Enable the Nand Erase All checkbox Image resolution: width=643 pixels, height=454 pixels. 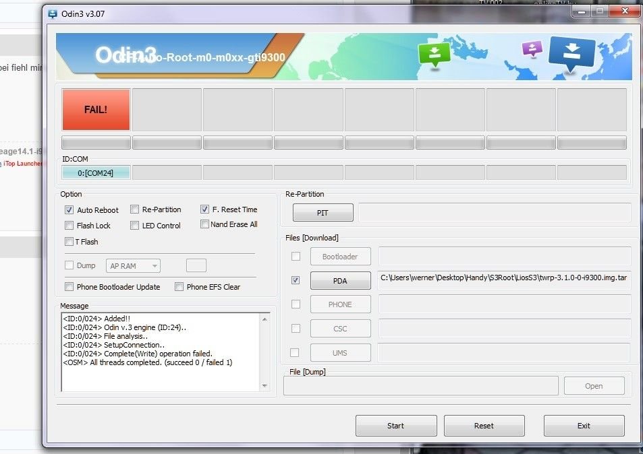point(204,224)
